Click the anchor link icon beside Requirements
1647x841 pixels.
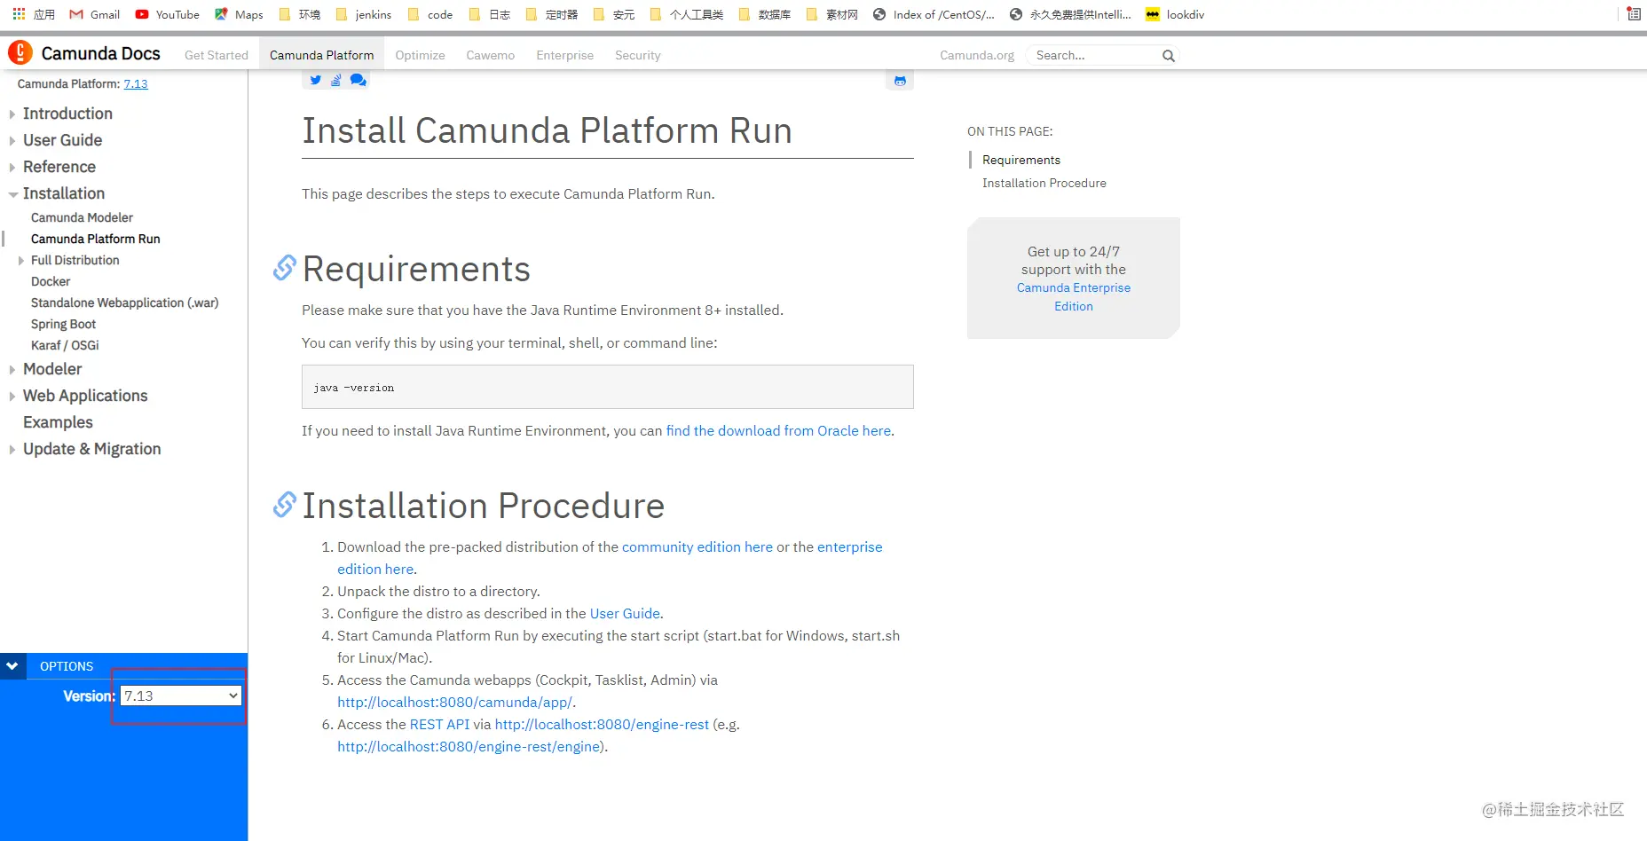[284, 268]
